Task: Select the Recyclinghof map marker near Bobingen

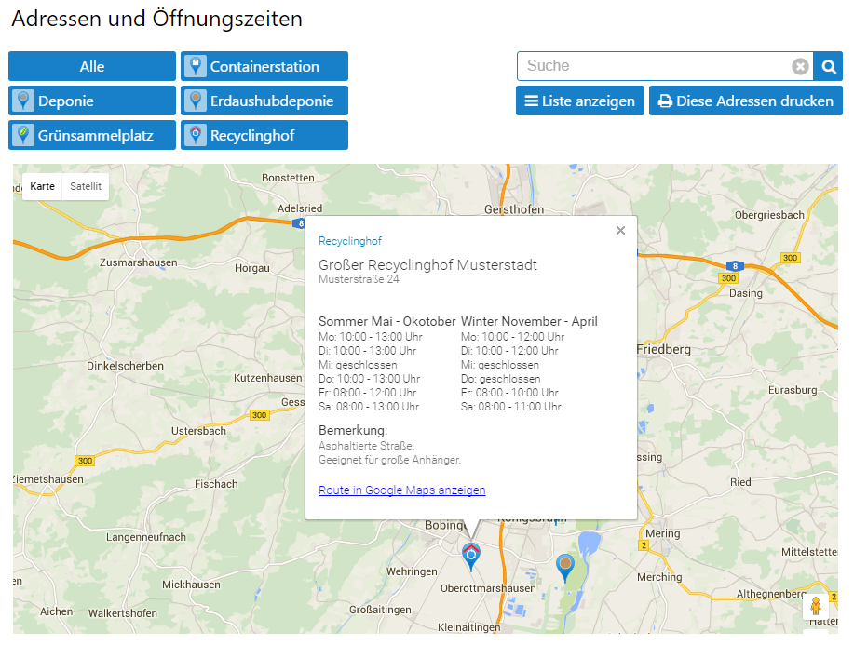Action: 471,557
